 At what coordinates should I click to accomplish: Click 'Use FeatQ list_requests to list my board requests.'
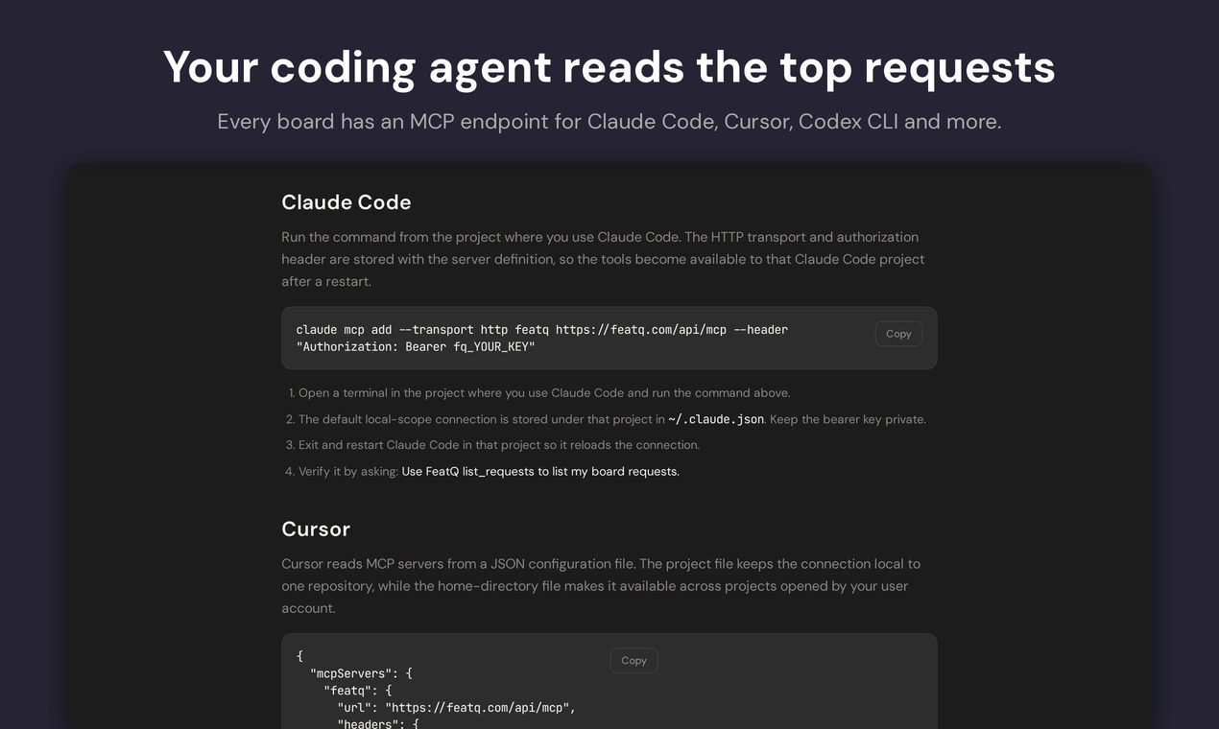tap(540, 471)
